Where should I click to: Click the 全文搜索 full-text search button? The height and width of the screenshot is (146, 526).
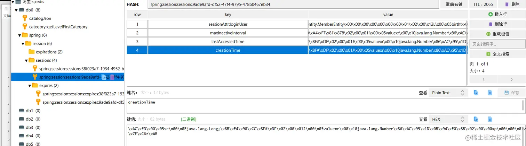497,54
